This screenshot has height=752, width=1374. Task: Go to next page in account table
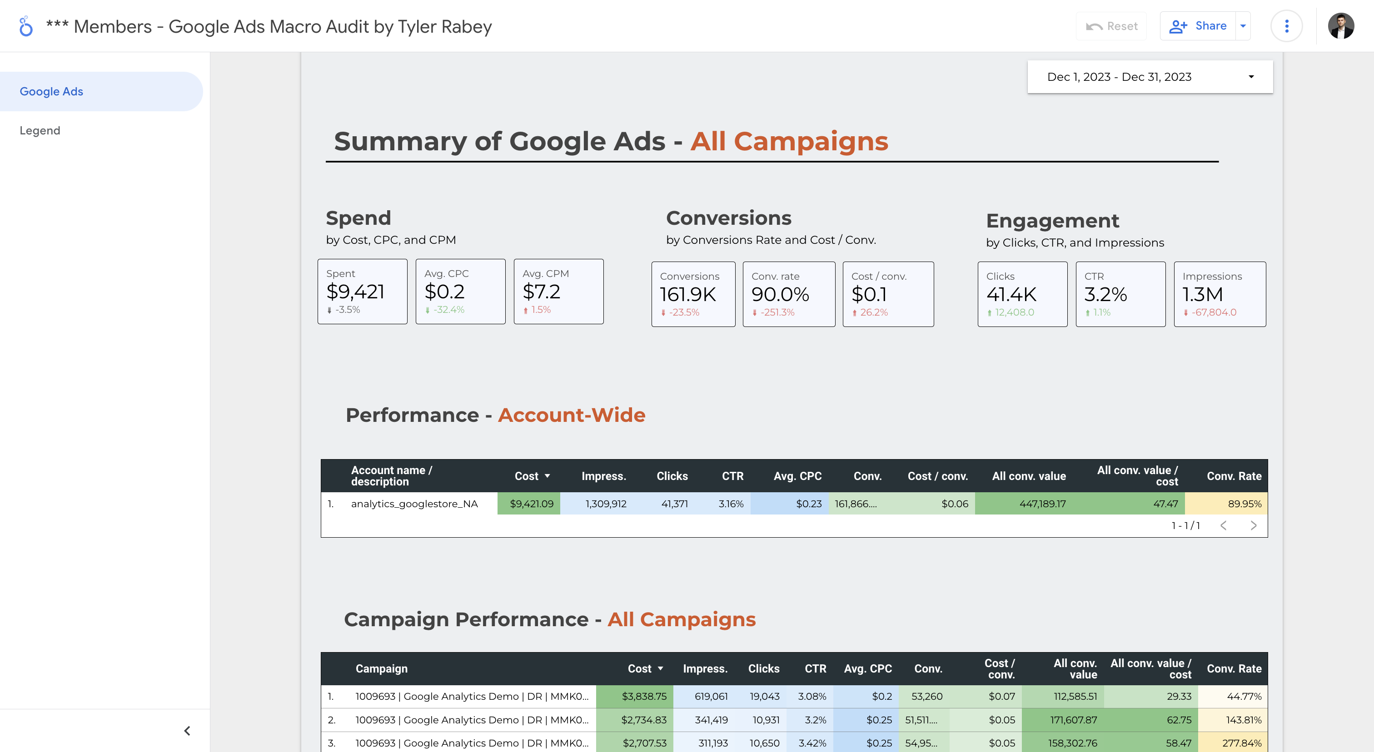pyautogui.click(x=1254, y=525)
